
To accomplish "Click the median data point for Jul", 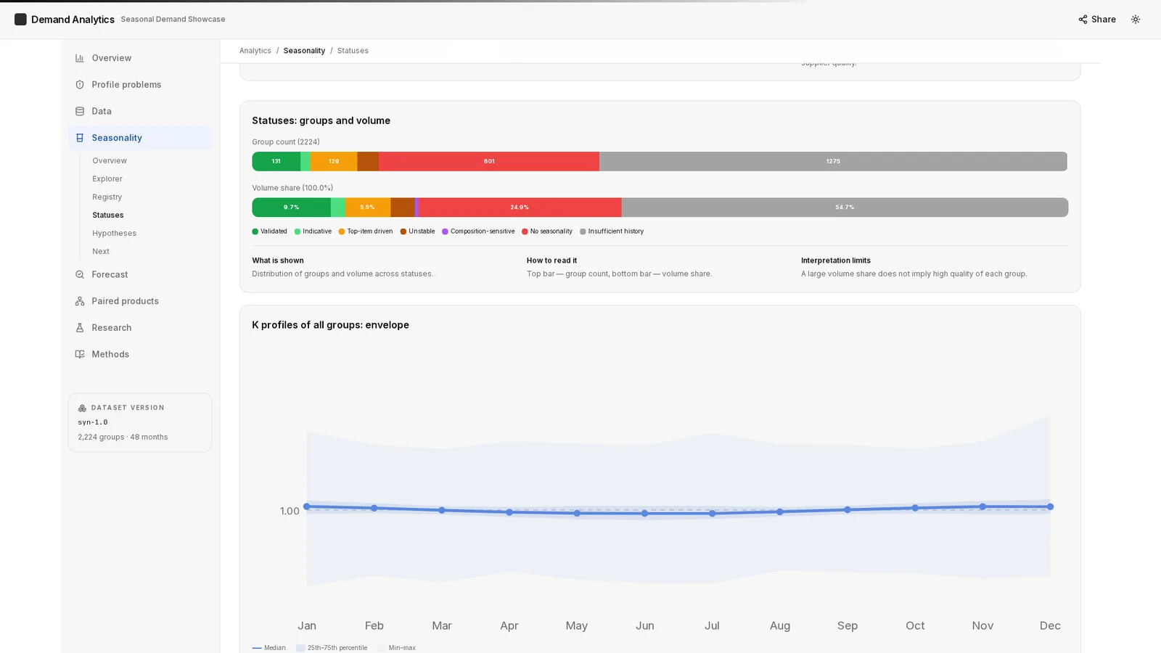I will [x=712, y=513].
